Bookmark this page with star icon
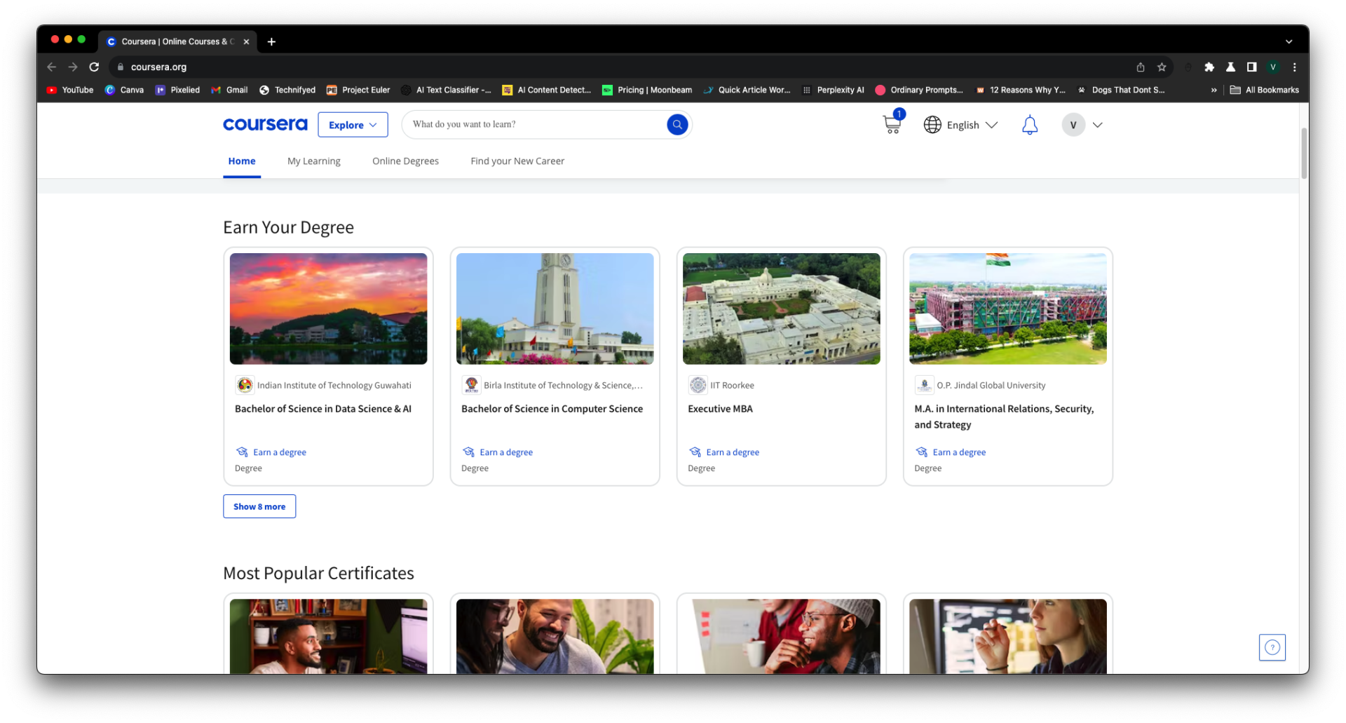1346x723 pixels. (x=1162, y=67)
